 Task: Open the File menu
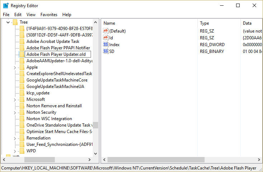click(x=6, y=15)
